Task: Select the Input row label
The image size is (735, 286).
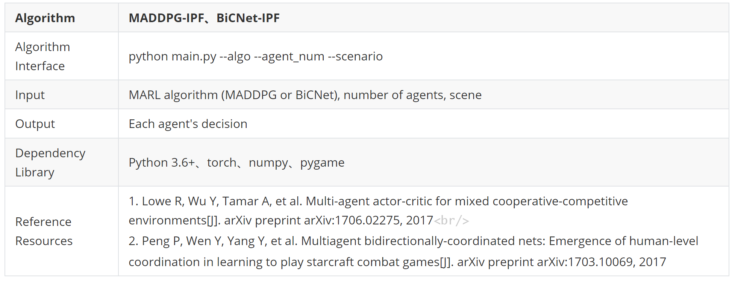Action: pos(30,95)
